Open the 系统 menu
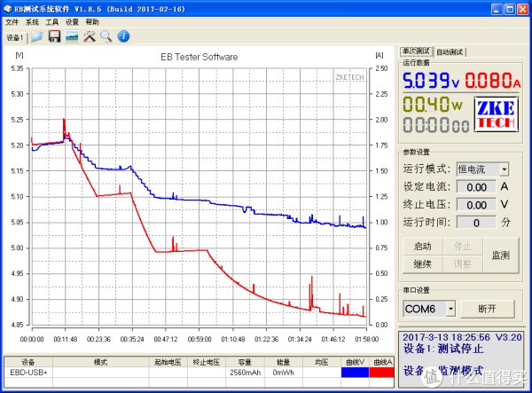 (32, 22)
